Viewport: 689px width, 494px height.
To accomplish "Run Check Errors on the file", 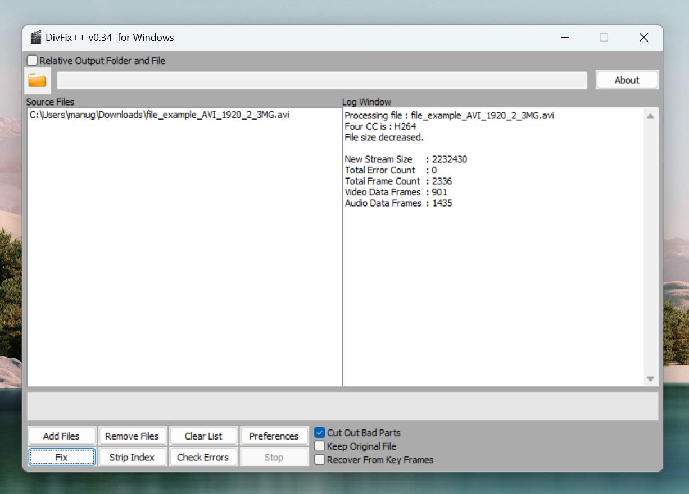I will (203, 456).
